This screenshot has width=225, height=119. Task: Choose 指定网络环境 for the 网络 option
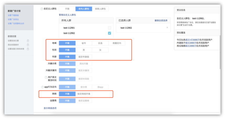pyautogui.click(x=84, y=94)
